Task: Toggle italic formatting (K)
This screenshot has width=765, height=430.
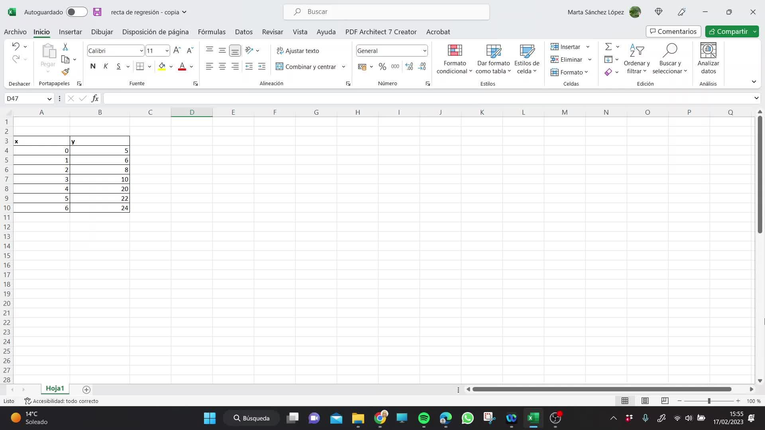Action: click(x=106, y=66)
